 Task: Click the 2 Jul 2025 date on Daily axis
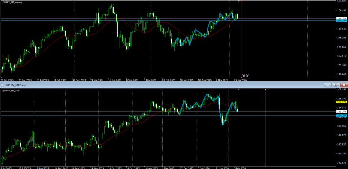pos(7,168)
